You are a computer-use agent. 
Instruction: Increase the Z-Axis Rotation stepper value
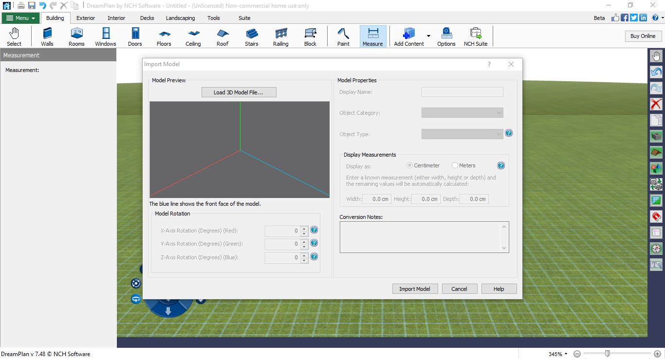point(304,255)
